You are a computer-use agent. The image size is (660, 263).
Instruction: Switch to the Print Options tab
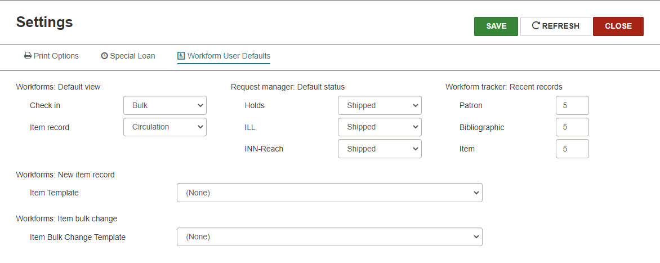(x=56, y=56)
